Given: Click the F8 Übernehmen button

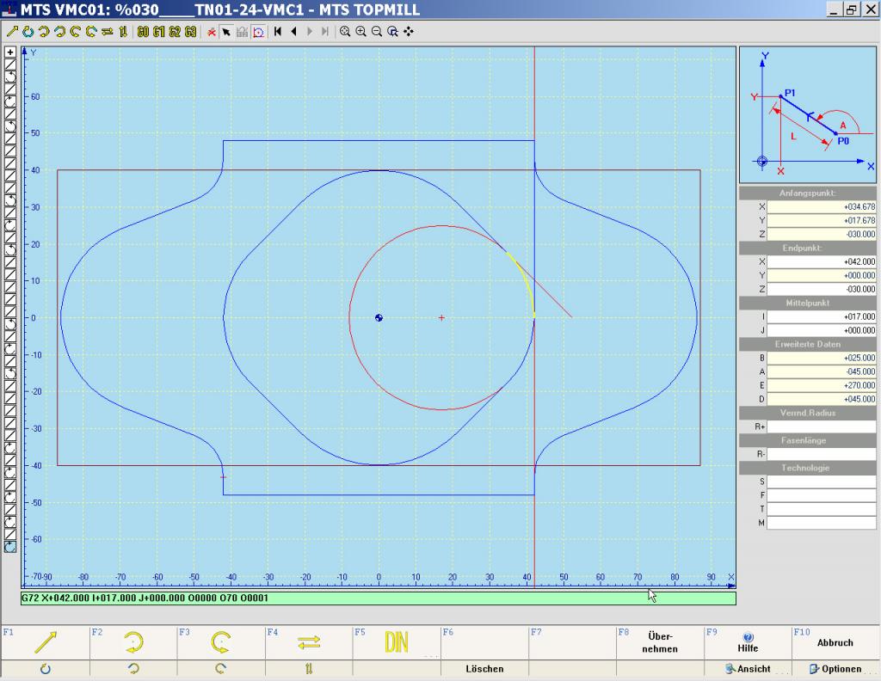Looking at the screenshot, I should pyautogui.click(x=660, y=642).
